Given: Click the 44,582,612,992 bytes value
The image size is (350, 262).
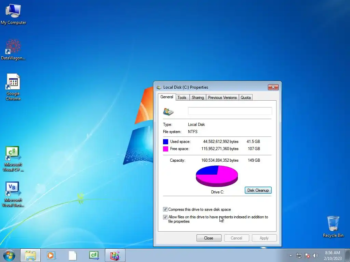Looking at the screenshot, I should pyautogui.click(x=221, y=142).
